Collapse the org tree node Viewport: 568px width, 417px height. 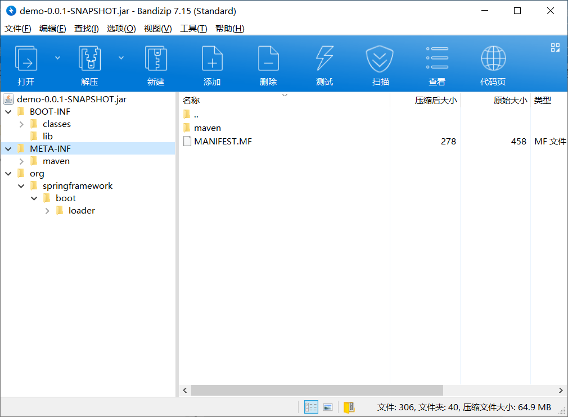pos(8,174)
